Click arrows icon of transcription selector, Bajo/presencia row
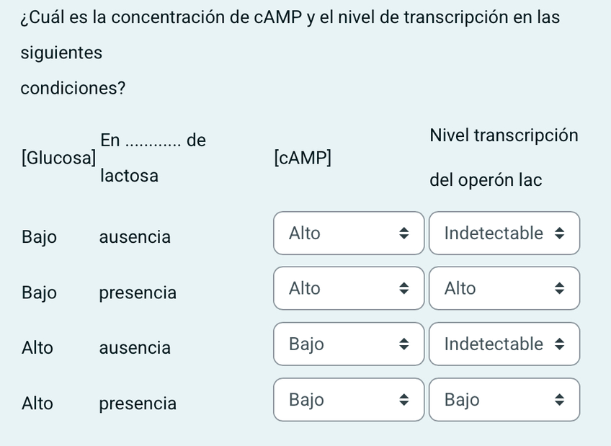Screen dimensions: 611x446 (560, 289)
